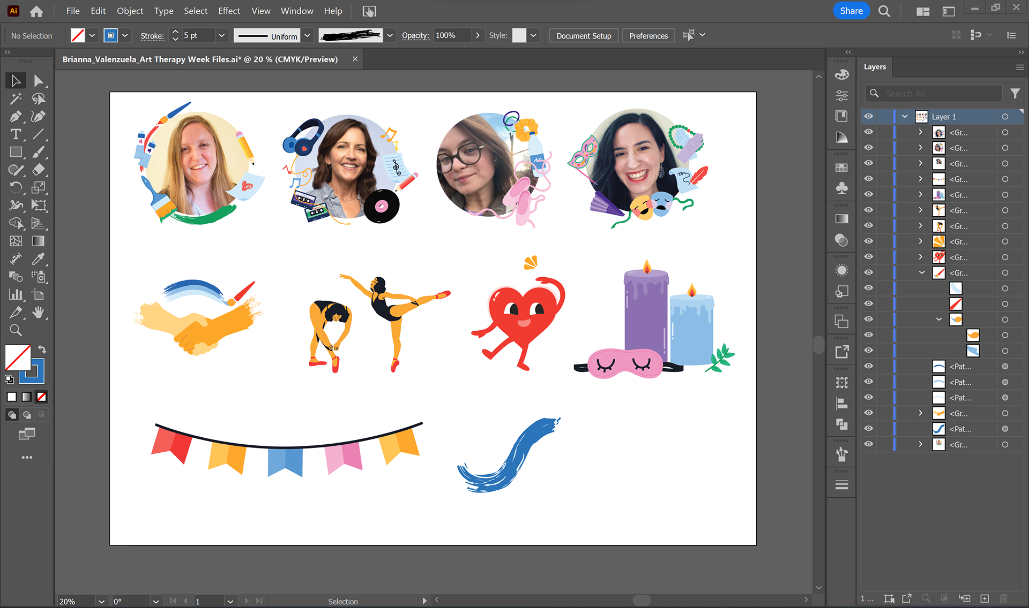Select Draw Behind mode icon

(27, 415)
